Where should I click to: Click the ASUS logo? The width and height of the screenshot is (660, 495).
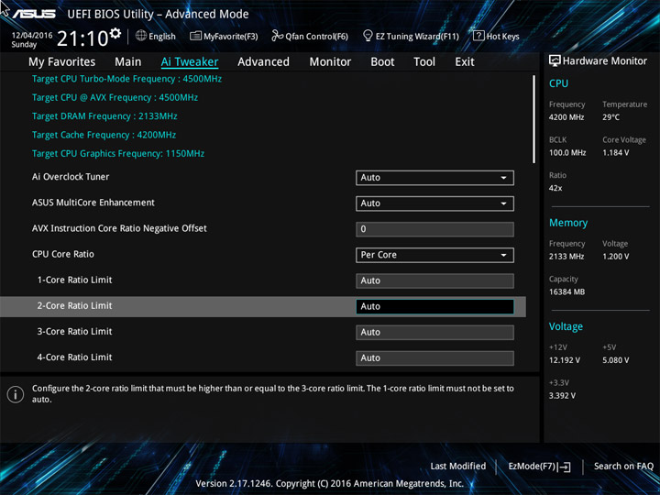pos(34,14)
